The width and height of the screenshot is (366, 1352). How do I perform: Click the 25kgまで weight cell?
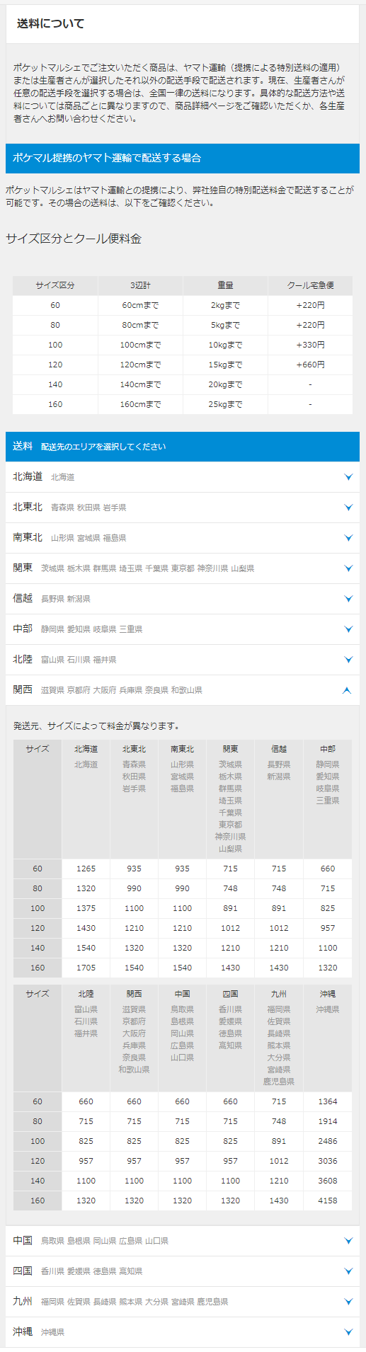click(225, 404)
